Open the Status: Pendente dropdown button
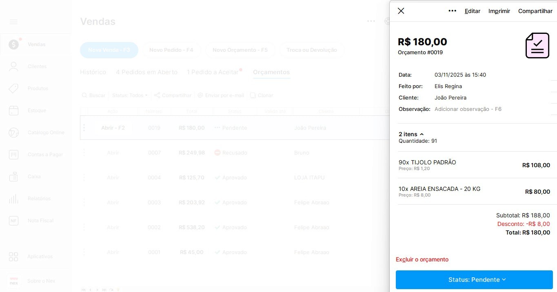 point(474,280)
